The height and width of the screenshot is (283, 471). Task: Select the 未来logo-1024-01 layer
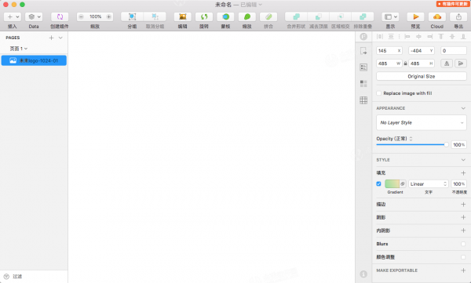click(34, 60)
